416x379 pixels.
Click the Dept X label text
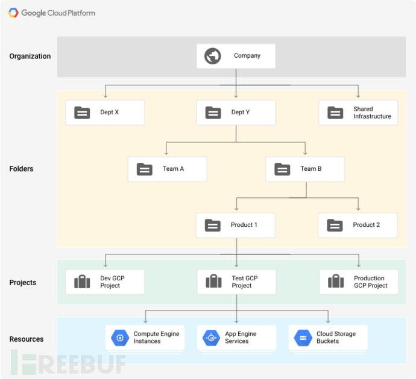pyautogui.click(x=109, y=112)
